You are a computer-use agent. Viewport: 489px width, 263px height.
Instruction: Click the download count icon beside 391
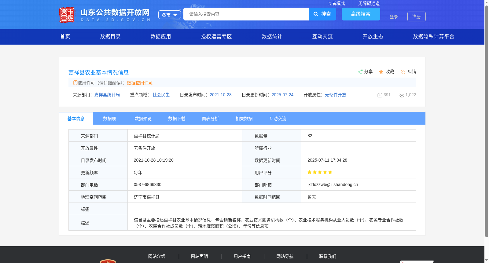pyautogui.click(x=380, y=95)
